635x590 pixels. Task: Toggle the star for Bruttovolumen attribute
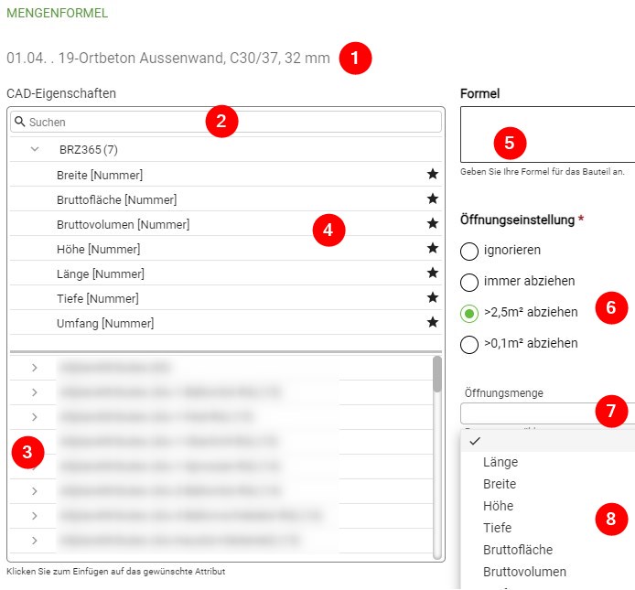click(432, 224)
